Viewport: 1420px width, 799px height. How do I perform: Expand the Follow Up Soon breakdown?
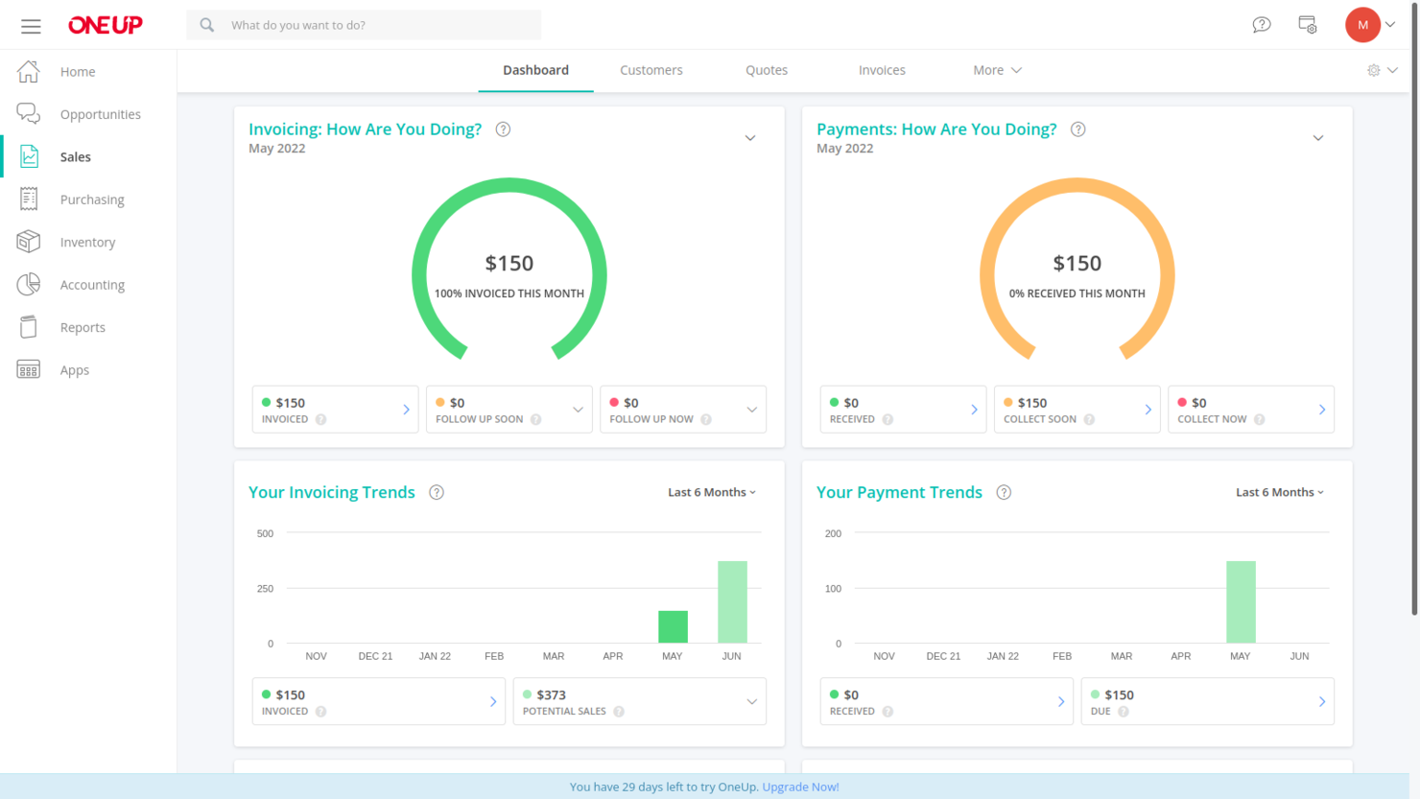click(x=576, y=409)
